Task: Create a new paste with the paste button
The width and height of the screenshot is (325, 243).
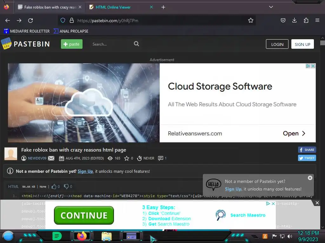Action: pyautogui.click(x=72, y=44)
